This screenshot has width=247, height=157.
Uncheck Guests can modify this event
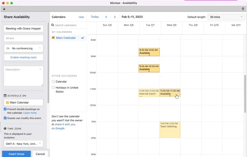click(5, 118)
